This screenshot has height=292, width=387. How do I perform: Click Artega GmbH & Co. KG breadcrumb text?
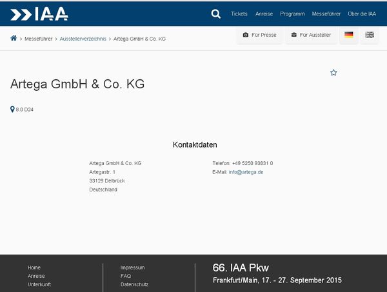pos(139,39)
